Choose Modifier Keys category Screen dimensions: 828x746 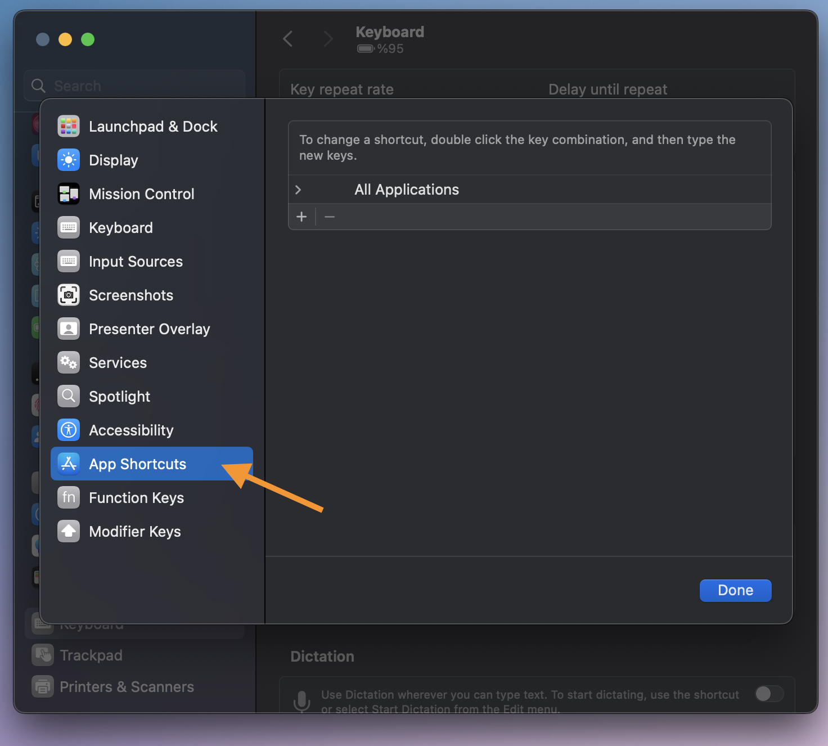pos(135,532)
